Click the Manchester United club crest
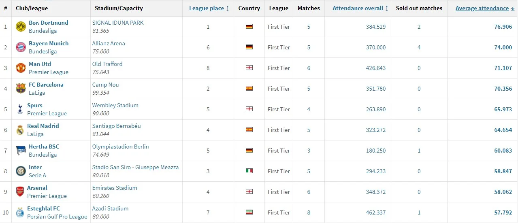518x223 pixels. pos(21,68)
